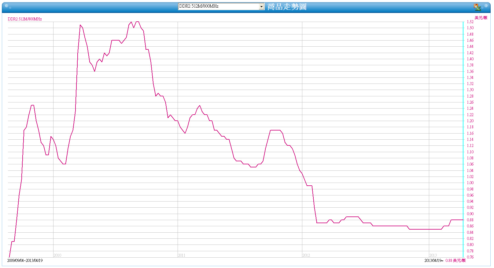
Task: Click the 1.30 value on price axis
Action: coord(470,90)
